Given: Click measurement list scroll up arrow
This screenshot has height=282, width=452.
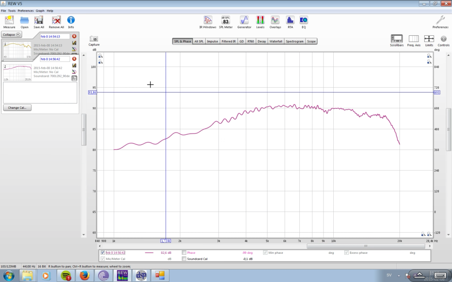Looking at the screenshot, I should 83,55.
